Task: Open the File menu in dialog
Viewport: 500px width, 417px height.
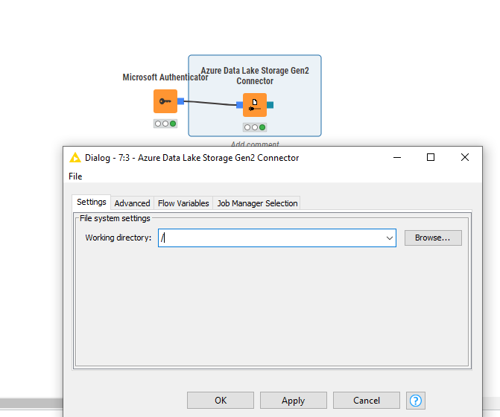Action: click(x=75, y=176)
